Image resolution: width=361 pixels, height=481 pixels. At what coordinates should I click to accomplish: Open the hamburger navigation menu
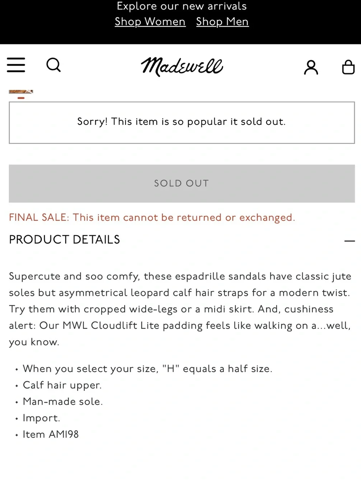(16, 65)
